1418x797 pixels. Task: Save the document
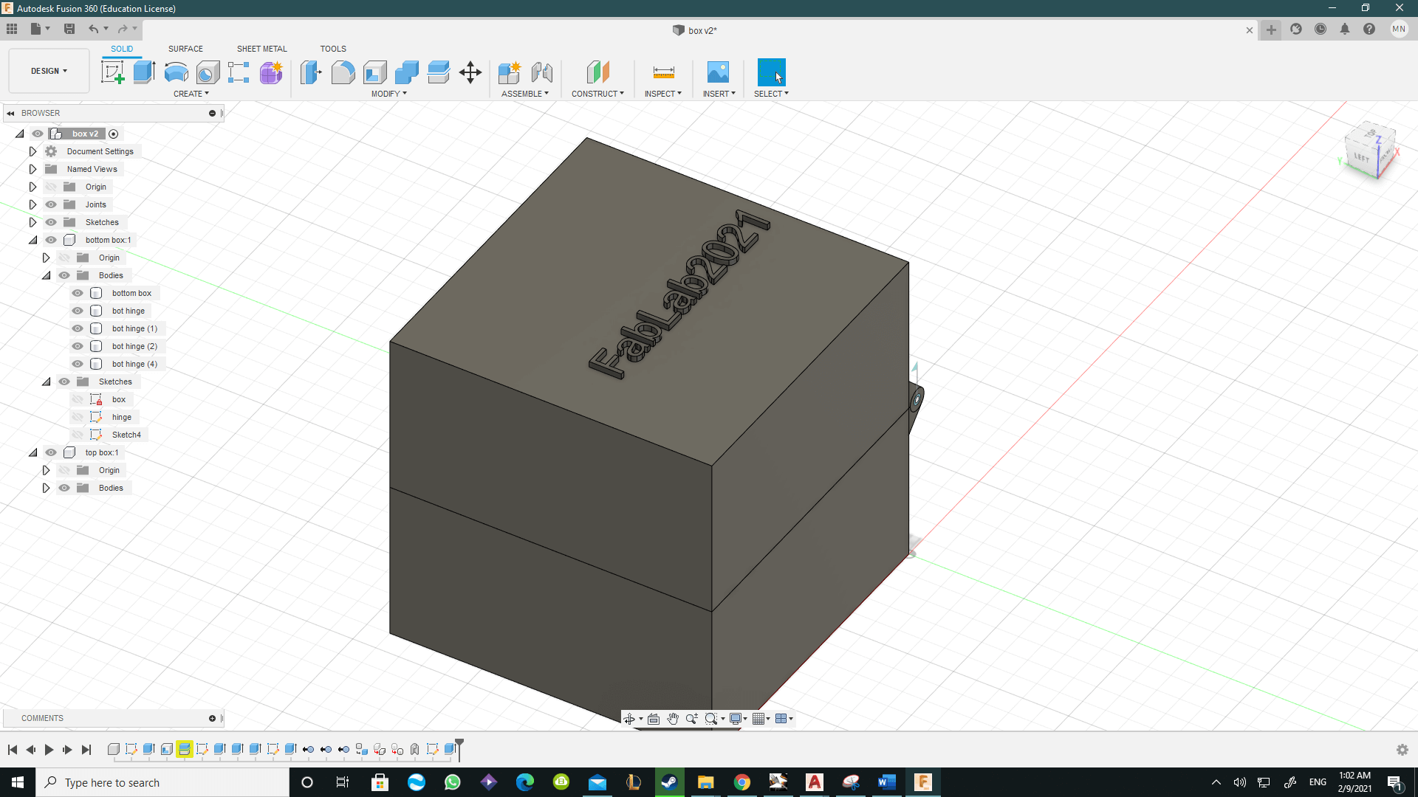tap(69, 29)
